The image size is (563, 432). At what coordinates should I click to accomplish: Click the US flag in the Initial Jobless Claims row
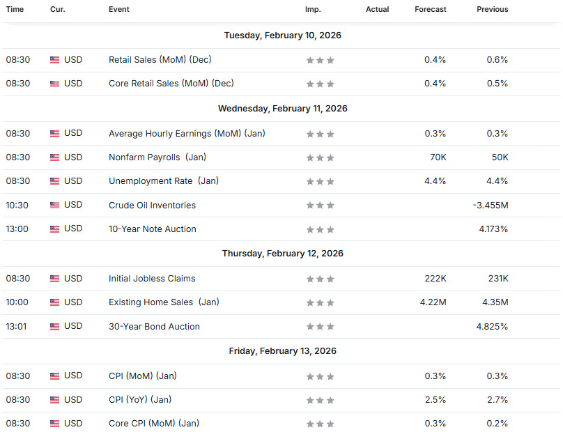pos(54,279)
